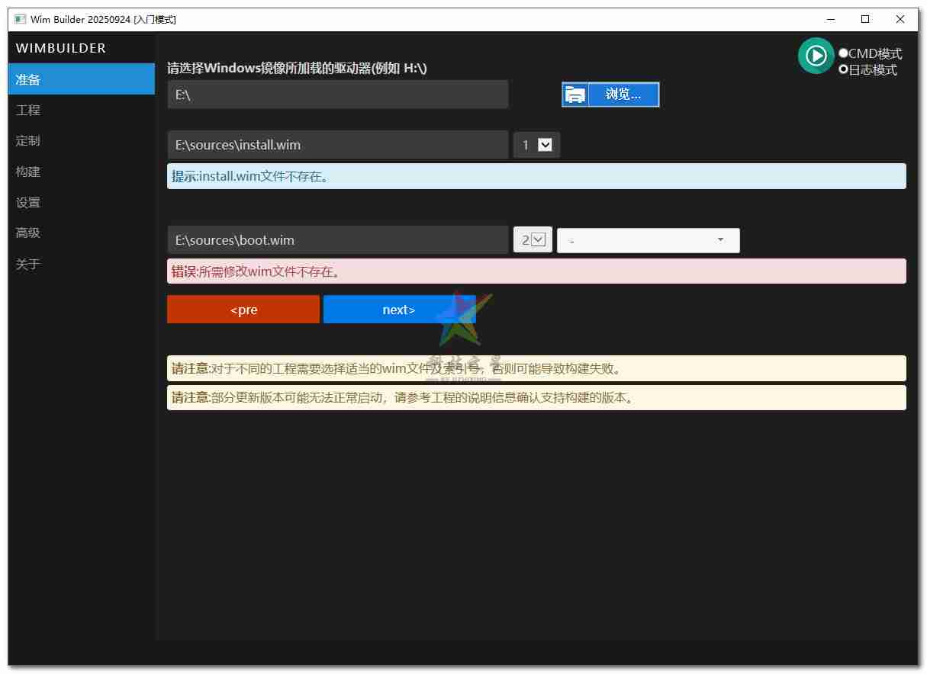927x674 pixels.
Task: Click the next> button
Action: [399, 309]
